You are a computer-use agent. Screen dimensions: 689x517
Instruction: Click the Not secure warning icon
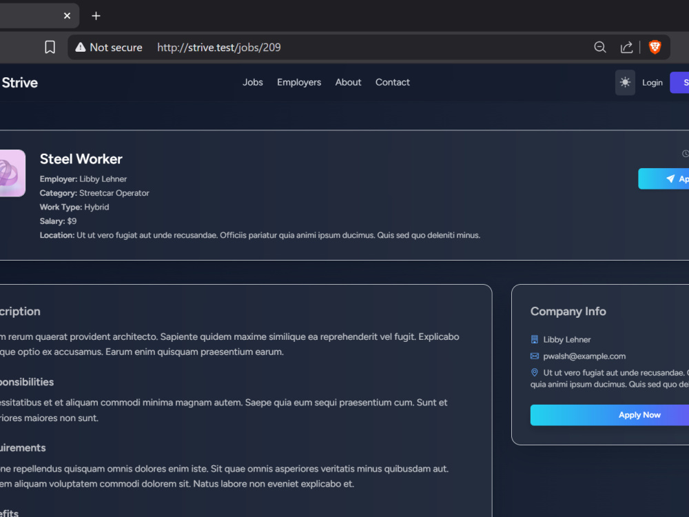click(x=81, y=47)
